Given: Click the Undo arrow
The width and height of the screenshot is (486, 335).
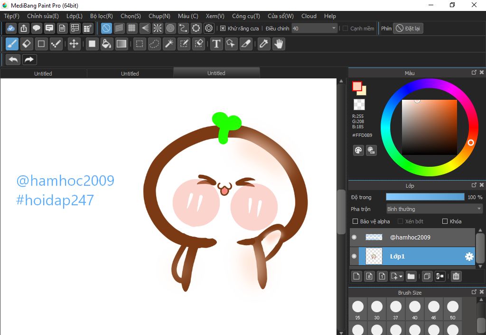Looking at the screenshot, I should pyautogui.click(x=13, y=59).
